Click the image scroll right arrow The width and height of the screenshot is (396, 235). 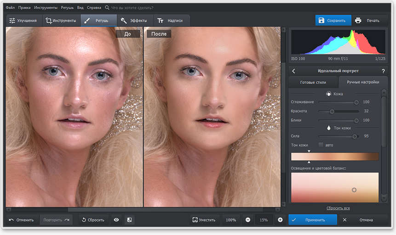click(x=277, y=210)
